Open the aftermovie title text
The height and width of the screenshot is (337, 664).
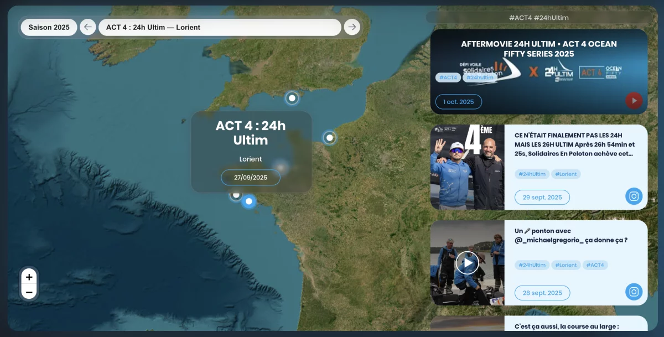tap(539, 49)
